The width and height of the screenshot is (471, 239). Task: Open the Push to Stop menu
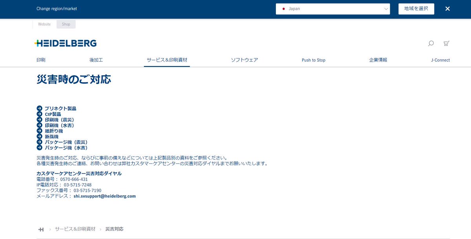[x=314, y=60]
